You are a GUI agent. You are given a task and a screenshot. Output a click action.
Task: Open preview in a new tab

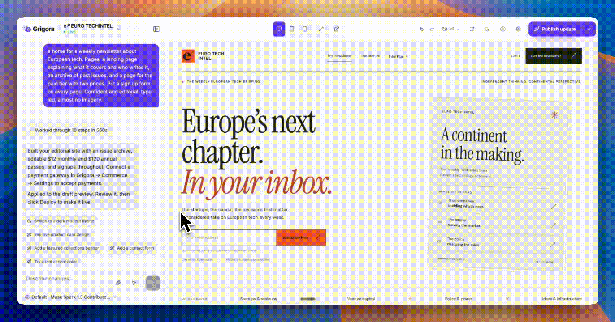point(337,29)
